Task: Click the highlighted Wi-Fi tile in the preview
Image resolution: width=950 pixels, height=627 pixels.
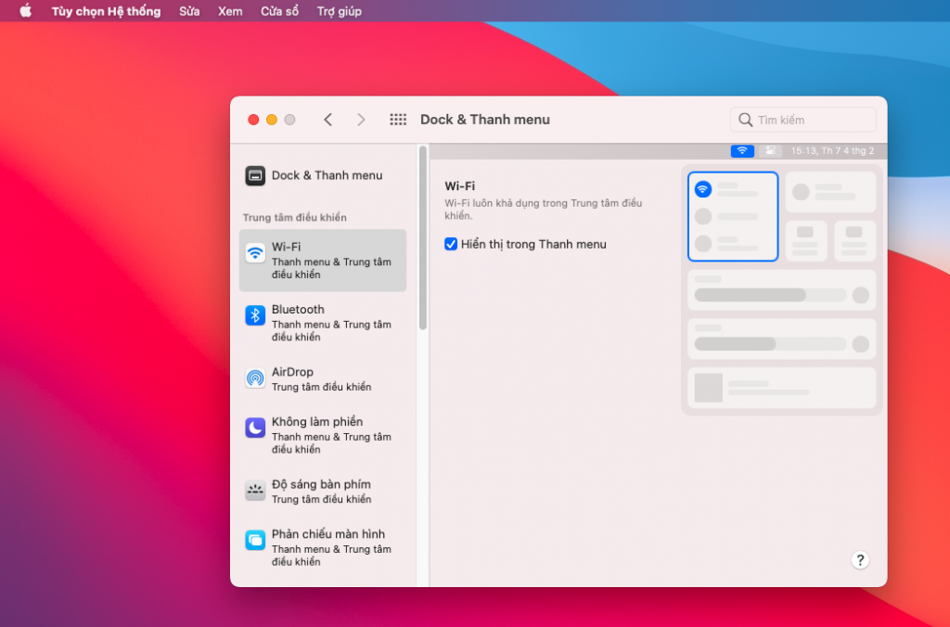Action: (733, 217)
